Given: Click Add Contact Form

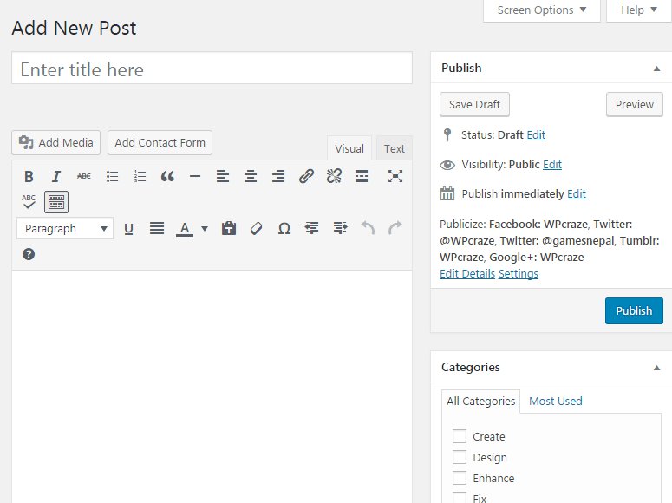Looking at the screenshot, I should [160, 142].
